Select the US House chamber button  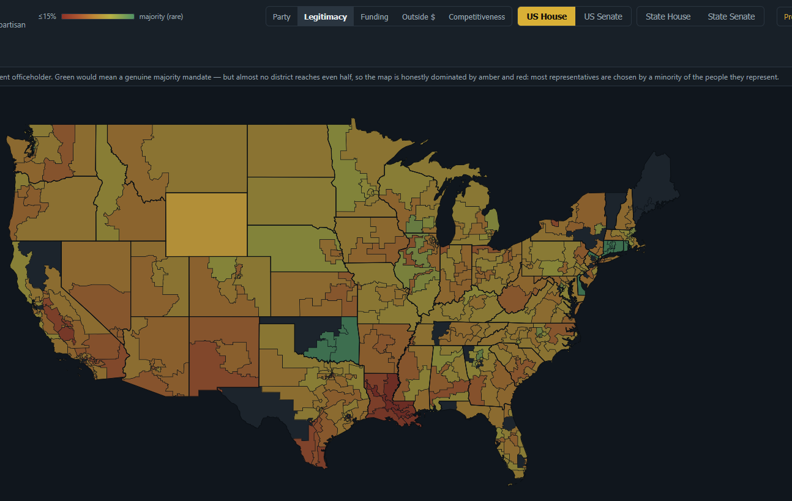pyautogui.click(x=547, y=17)
